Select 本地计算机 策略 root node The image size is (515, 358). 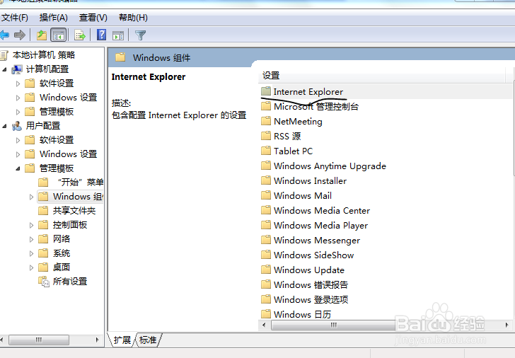pos(44,55)
